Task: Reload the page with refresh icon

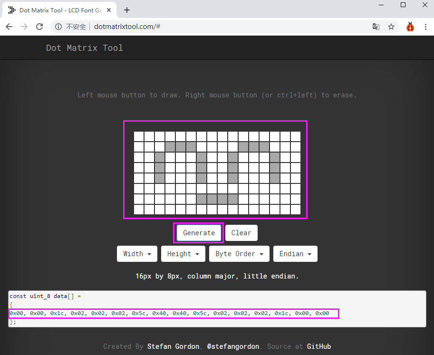Action: tap(39, 27)
